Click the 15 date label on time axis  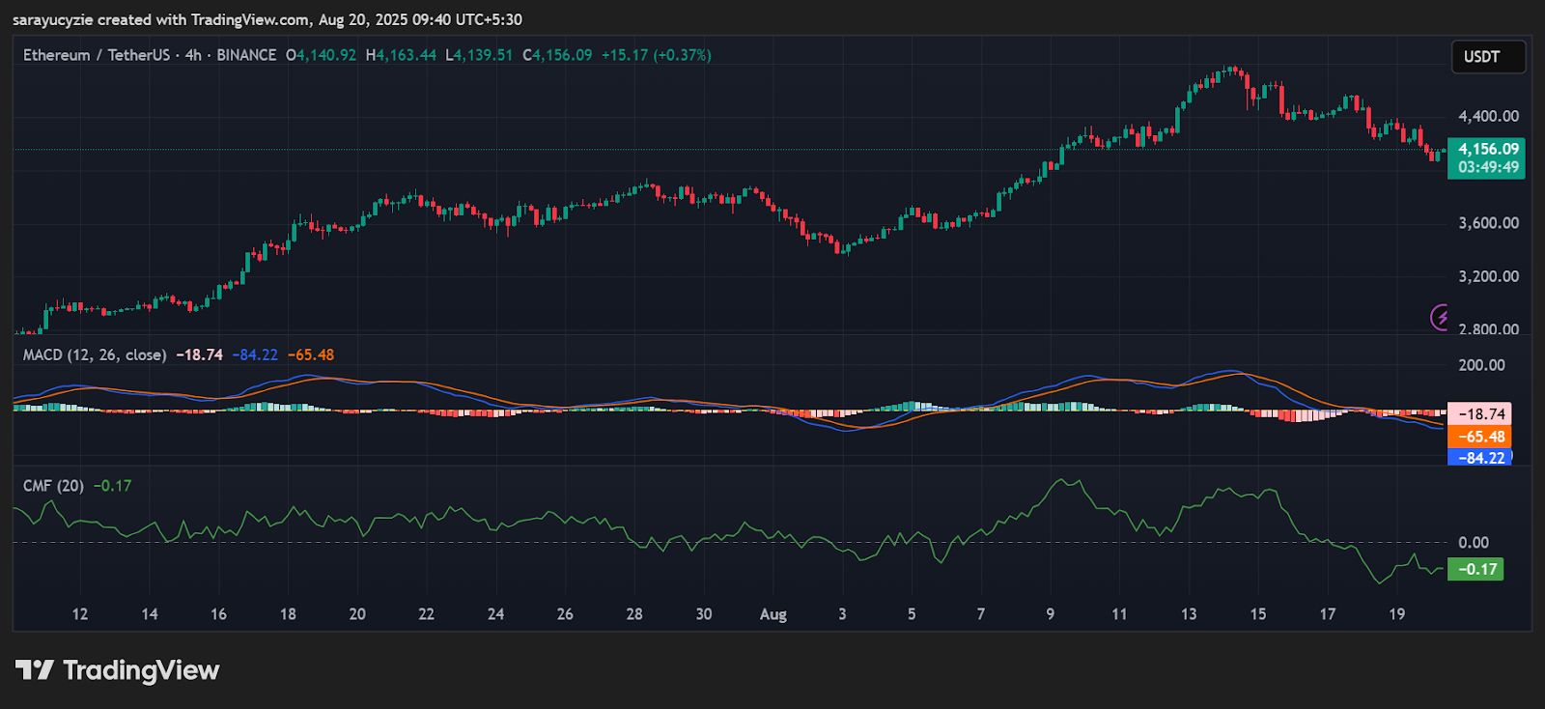1258,614
